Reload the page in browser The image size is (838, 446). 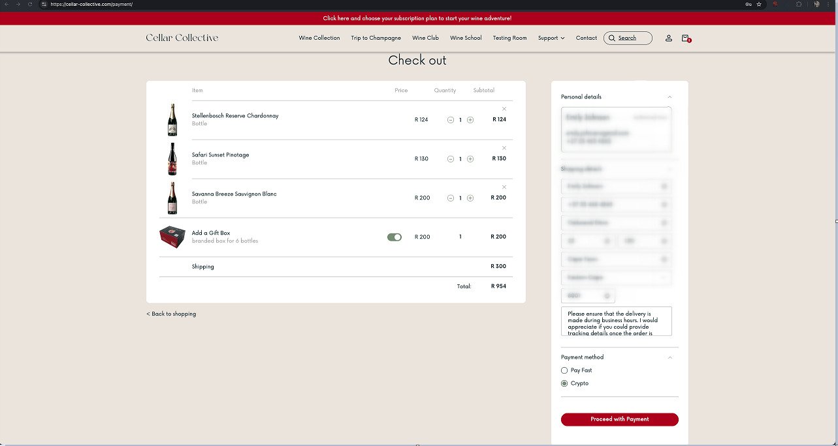click(29, 4)
